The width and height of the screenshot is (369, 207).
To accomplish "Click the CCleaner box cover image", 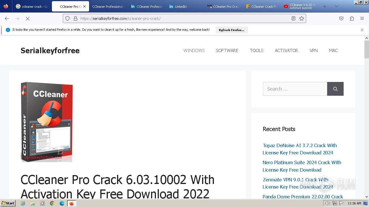I will click(47, 122).
